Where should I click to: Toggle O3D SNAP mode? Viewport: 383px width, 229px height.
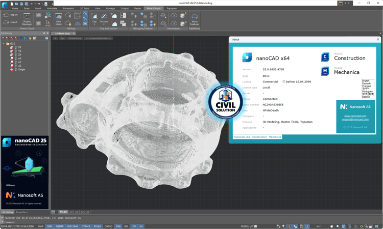point(73,226)
